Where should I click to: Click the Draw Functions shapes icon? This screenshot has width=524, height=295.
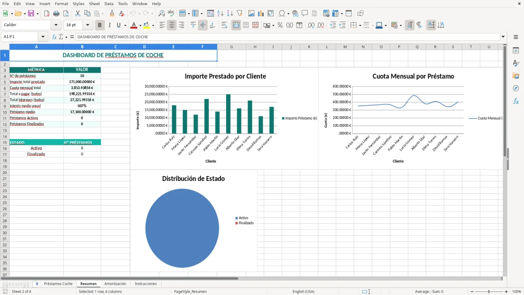[x=361, y=14]
